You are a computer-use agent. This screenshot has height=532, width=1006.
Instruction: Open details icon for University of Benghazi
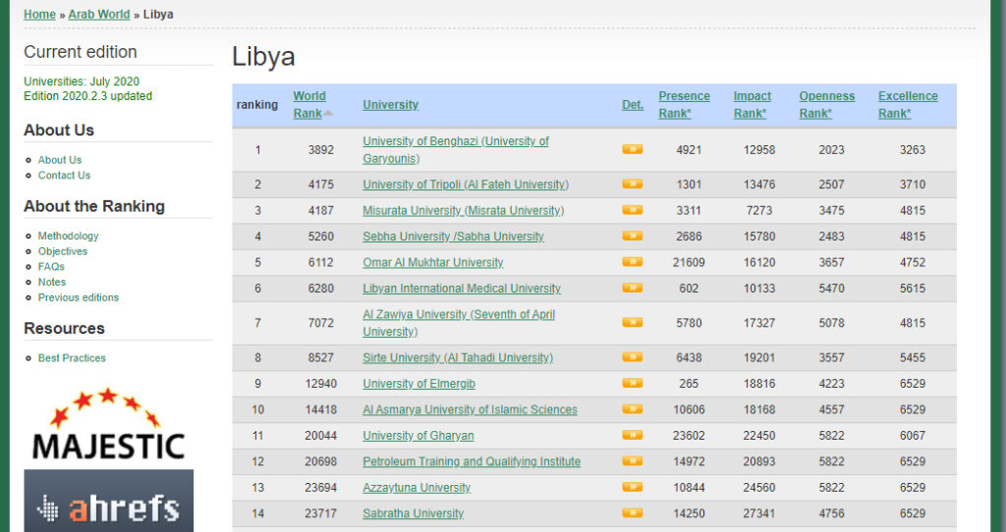click(632, 150)
